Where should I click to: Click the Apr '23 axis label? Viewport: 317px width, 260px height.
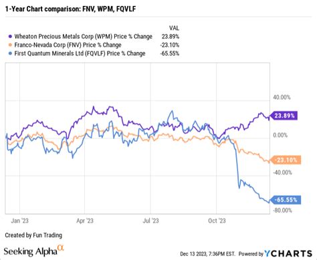click(85, 221)
